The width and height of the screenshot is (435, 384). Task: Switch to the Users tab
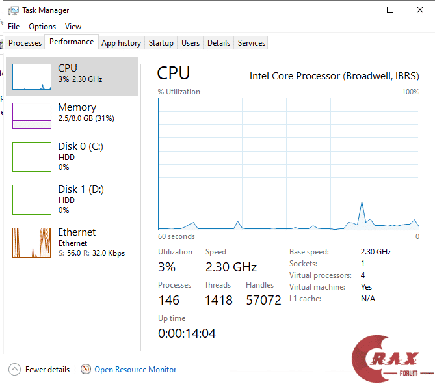coord(191,43)
